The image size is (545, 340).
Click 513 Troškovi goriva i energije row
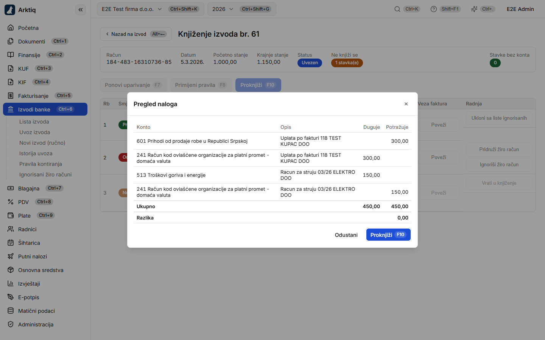click(272, 175)
